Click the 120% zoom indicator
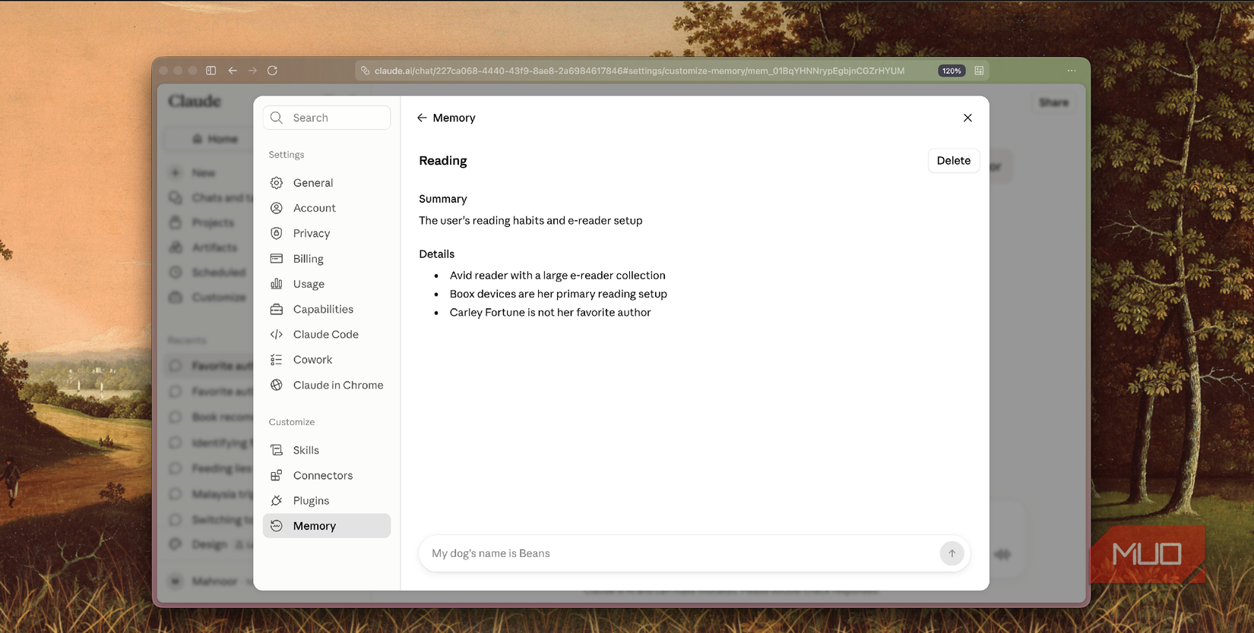The width and height of the screenshot is (1254, 633). (x=952, y=71)
